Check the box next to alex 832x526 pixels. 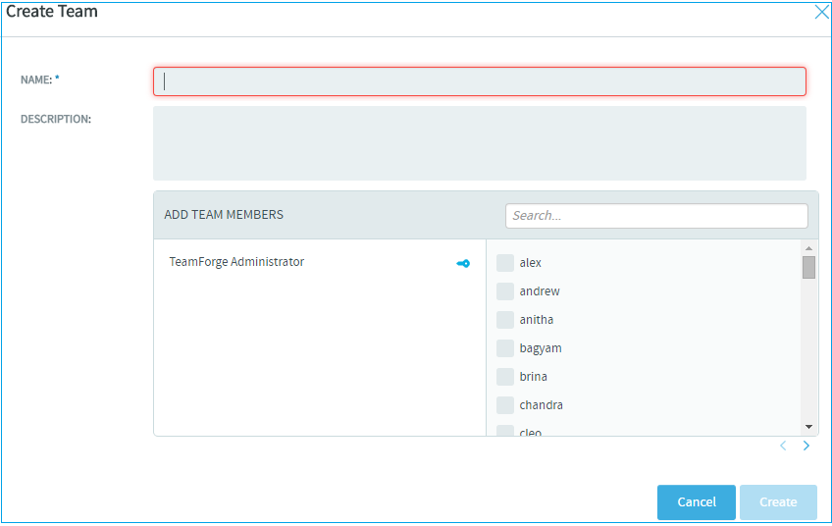[x=505, y=263]
